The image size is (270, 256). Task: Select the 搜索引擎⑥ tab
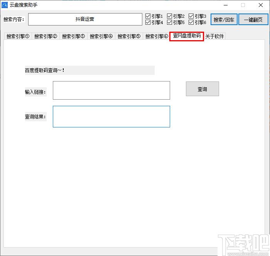click(157, 36)
